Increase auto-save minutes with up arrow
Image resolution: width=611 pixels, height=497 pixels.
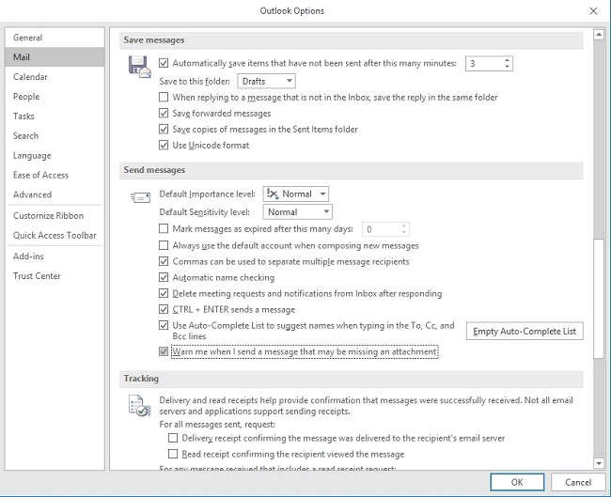point(507,60)
